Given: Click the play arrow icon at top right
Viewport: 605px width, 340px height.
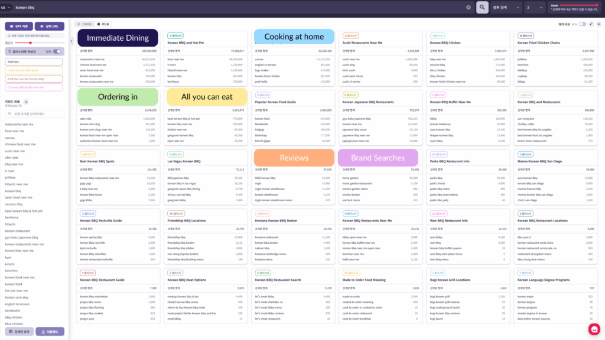Looking at the screenshot, I should click(x=599, y=24).
